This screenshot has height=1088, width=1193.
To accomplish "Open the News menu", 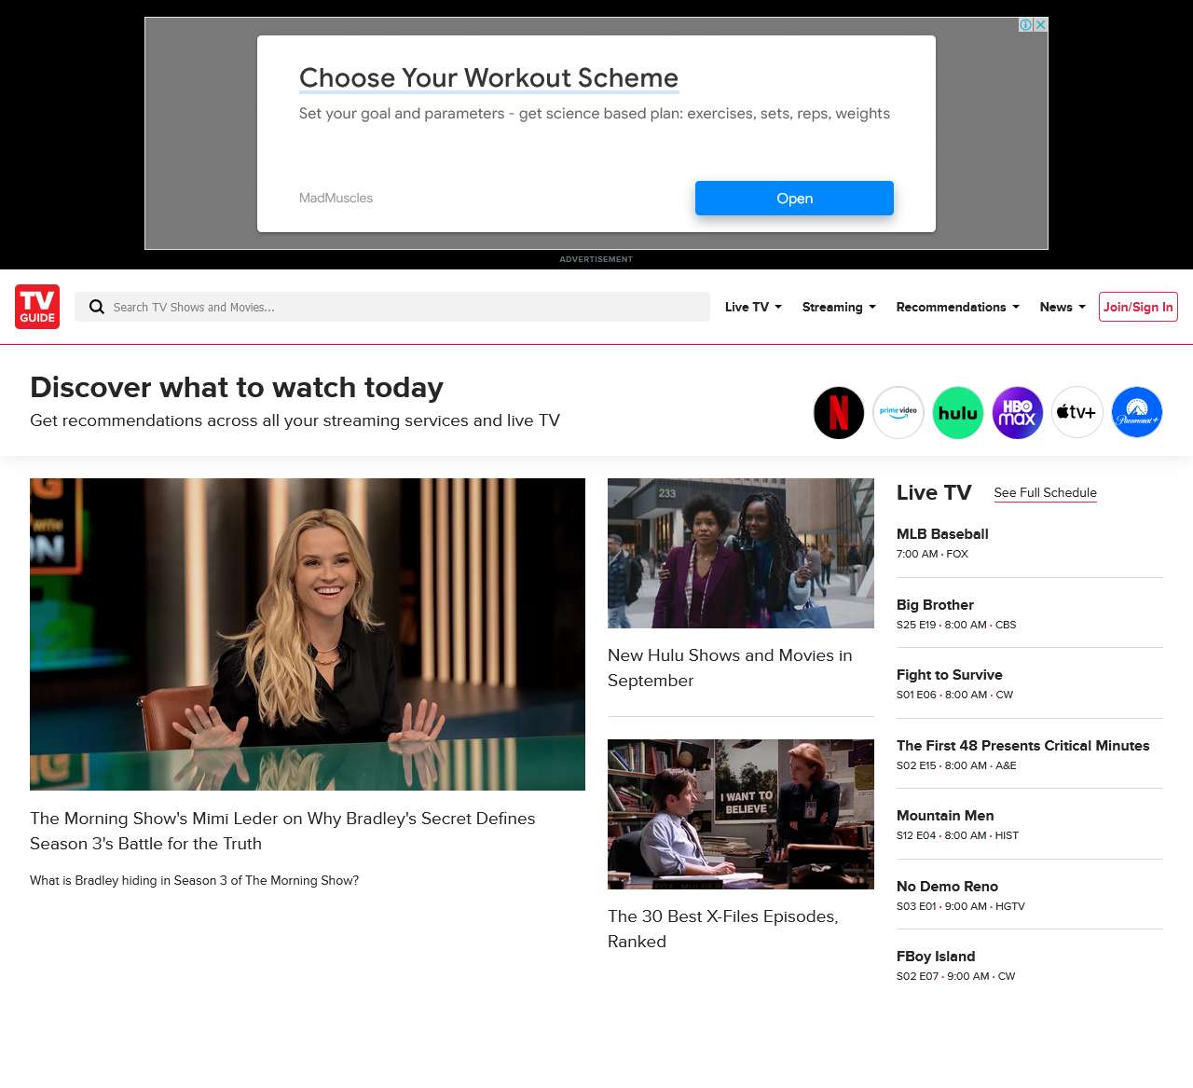I will coord(1061,307).
